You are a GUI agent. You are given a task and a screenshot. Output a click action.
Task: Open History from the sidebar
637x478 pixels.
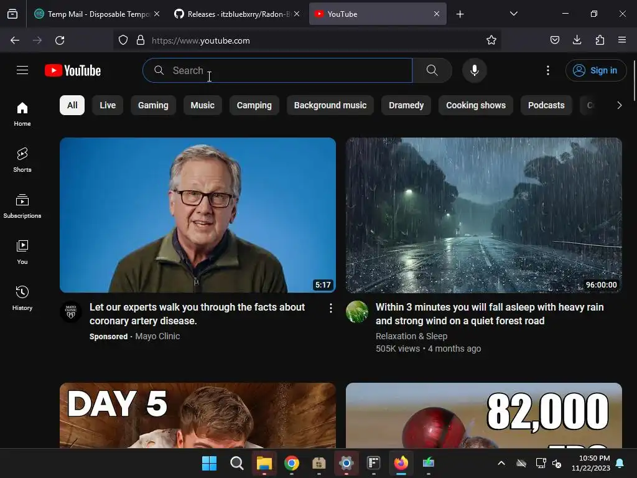point(22,298)
